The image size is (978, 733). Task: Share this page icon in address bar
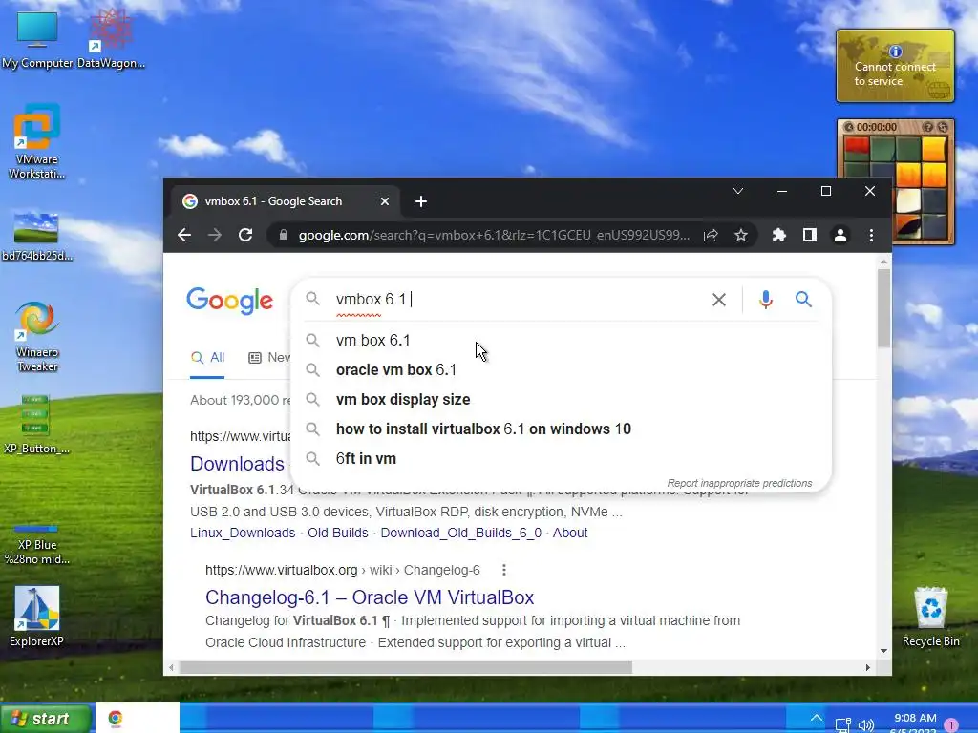[x=711, y=235]
